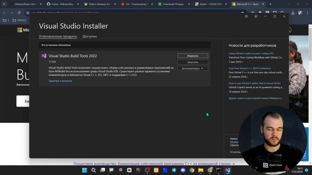The height and width of the screenshot is (175, 312).
Task: Click the notification badge in system tray
Action: 307,170
